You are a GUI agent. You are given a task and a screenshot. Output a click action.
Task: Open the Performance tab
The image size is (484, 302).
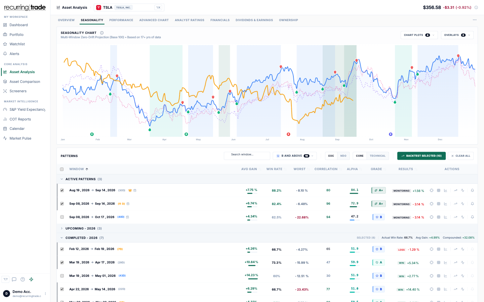click(x=121, y=20)
